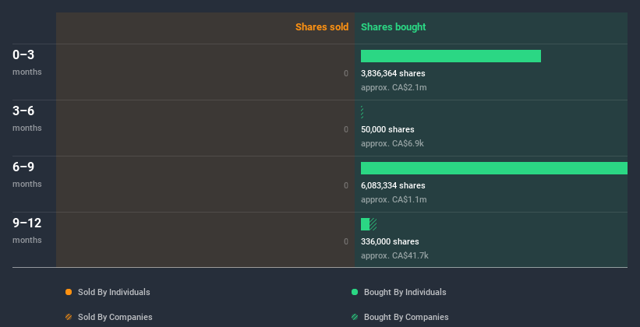640x327 pixels.
Task: Select the 0–3 months green bought bar
Action: pyautogui.click(x=451, y=56)
